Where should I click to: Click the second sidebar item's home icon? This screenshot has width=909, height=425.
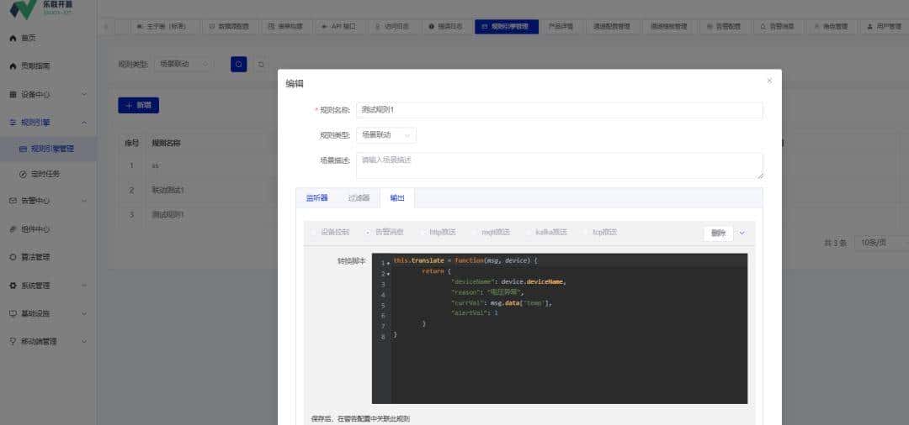13,66
